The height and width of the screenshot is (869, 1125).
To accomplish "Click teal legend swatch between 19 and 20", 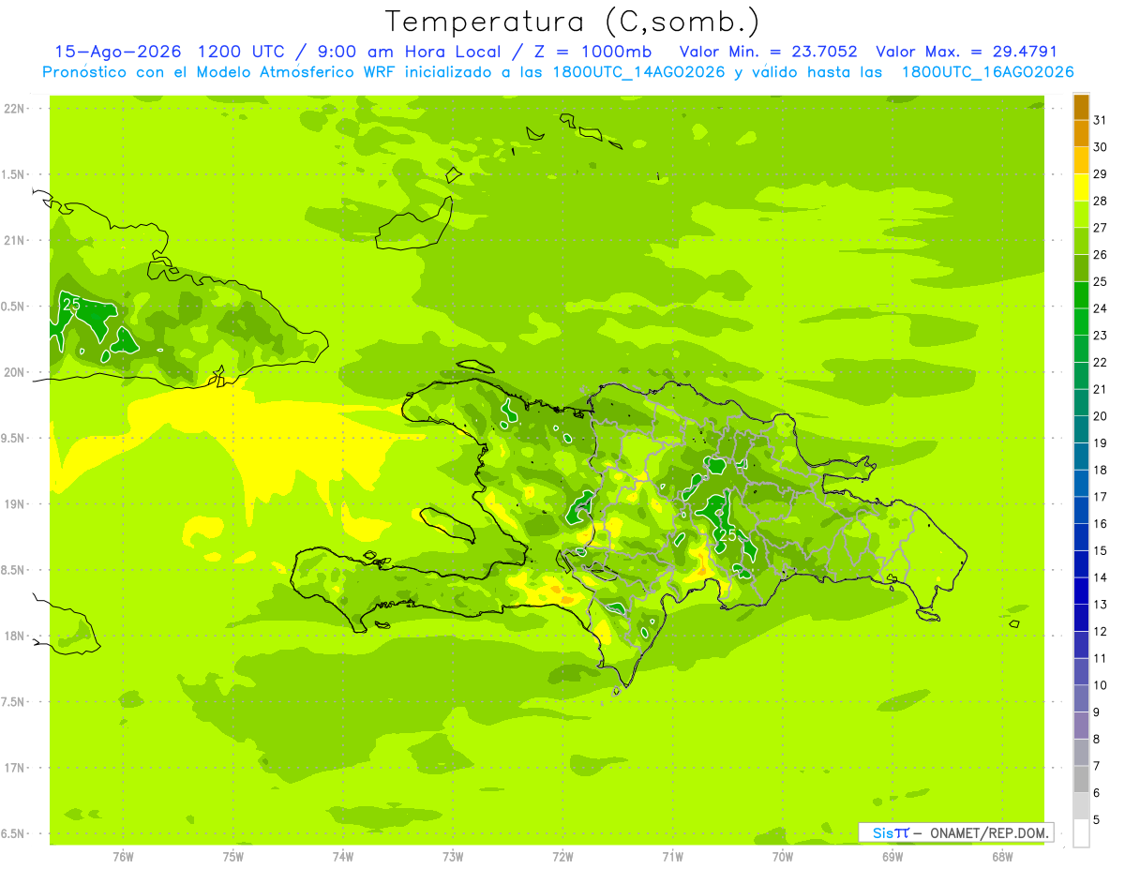I will coord(1081,429).
